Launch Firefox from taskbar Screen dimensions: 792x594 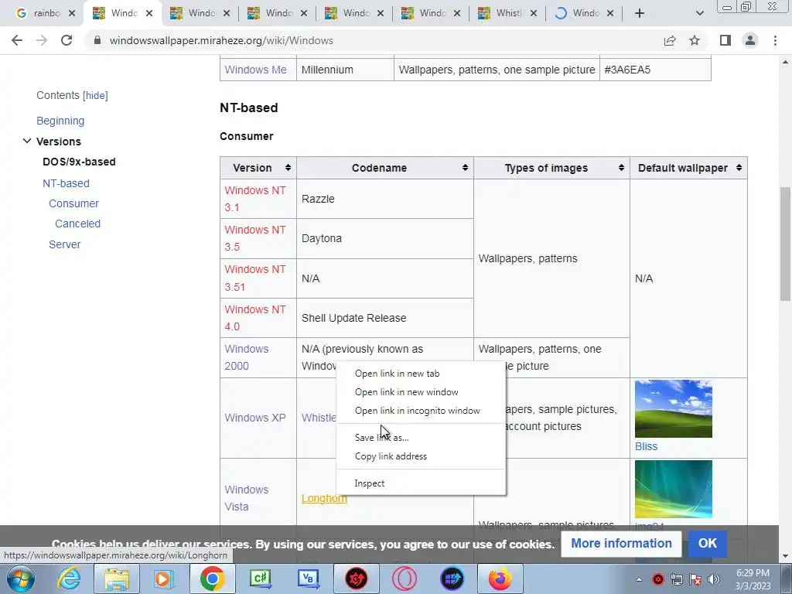[x=500, y=579]
